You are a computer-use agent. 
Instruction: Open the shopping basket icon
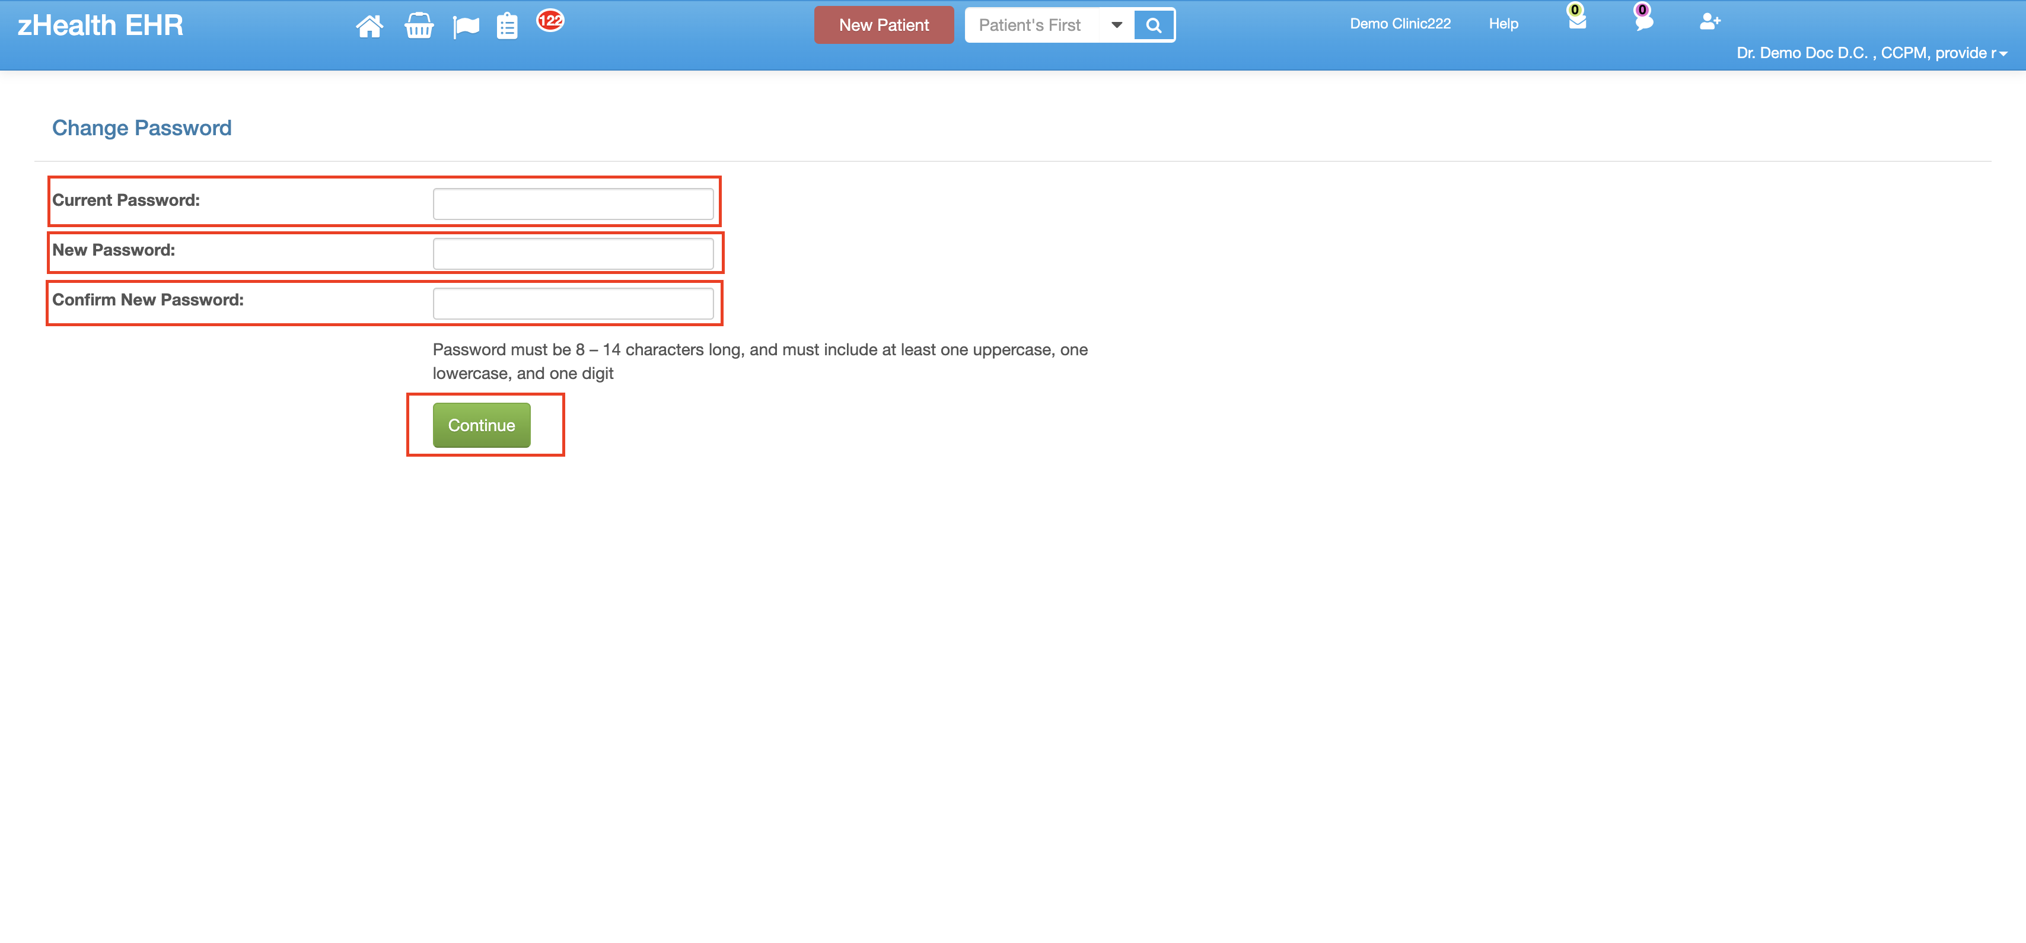418,26
